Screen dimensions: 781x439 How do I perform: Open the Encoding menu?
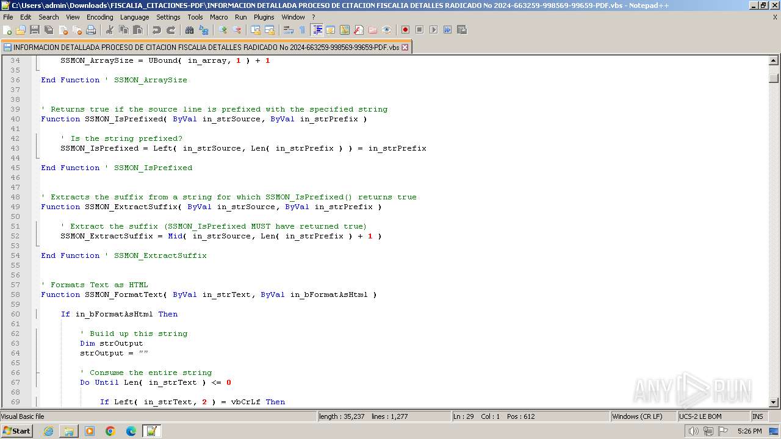pyautogui.click(x=100, y=17)
